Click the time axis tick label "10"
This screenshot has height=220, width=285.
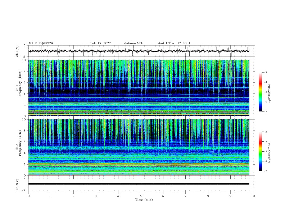tap(253, 196)
